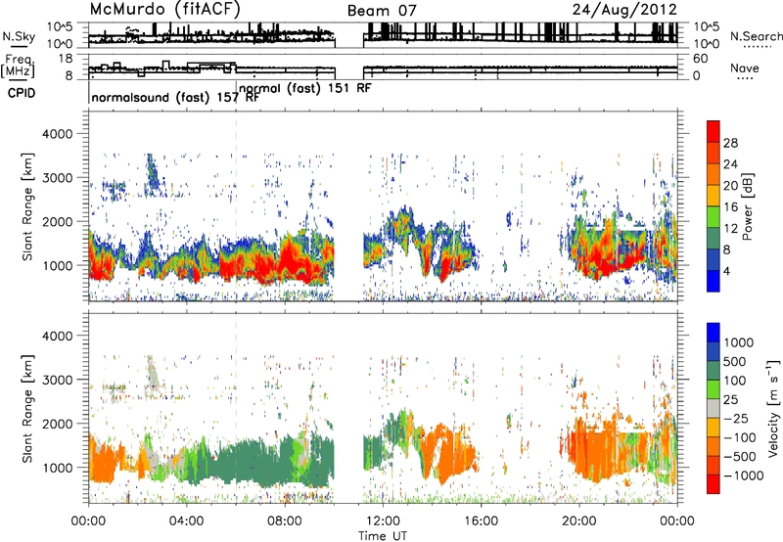Click the '60' Nave axis tick value
Viewport: 783px width, 542px height.
701,59
